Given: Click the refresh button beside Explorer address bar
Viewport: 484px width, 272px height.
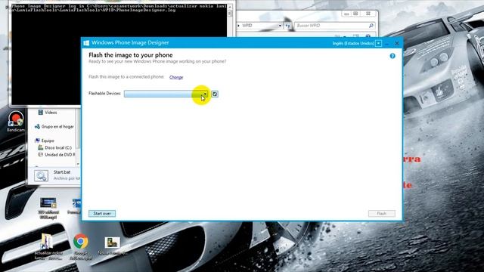Looking at the screenshot, I should point(287,26).
